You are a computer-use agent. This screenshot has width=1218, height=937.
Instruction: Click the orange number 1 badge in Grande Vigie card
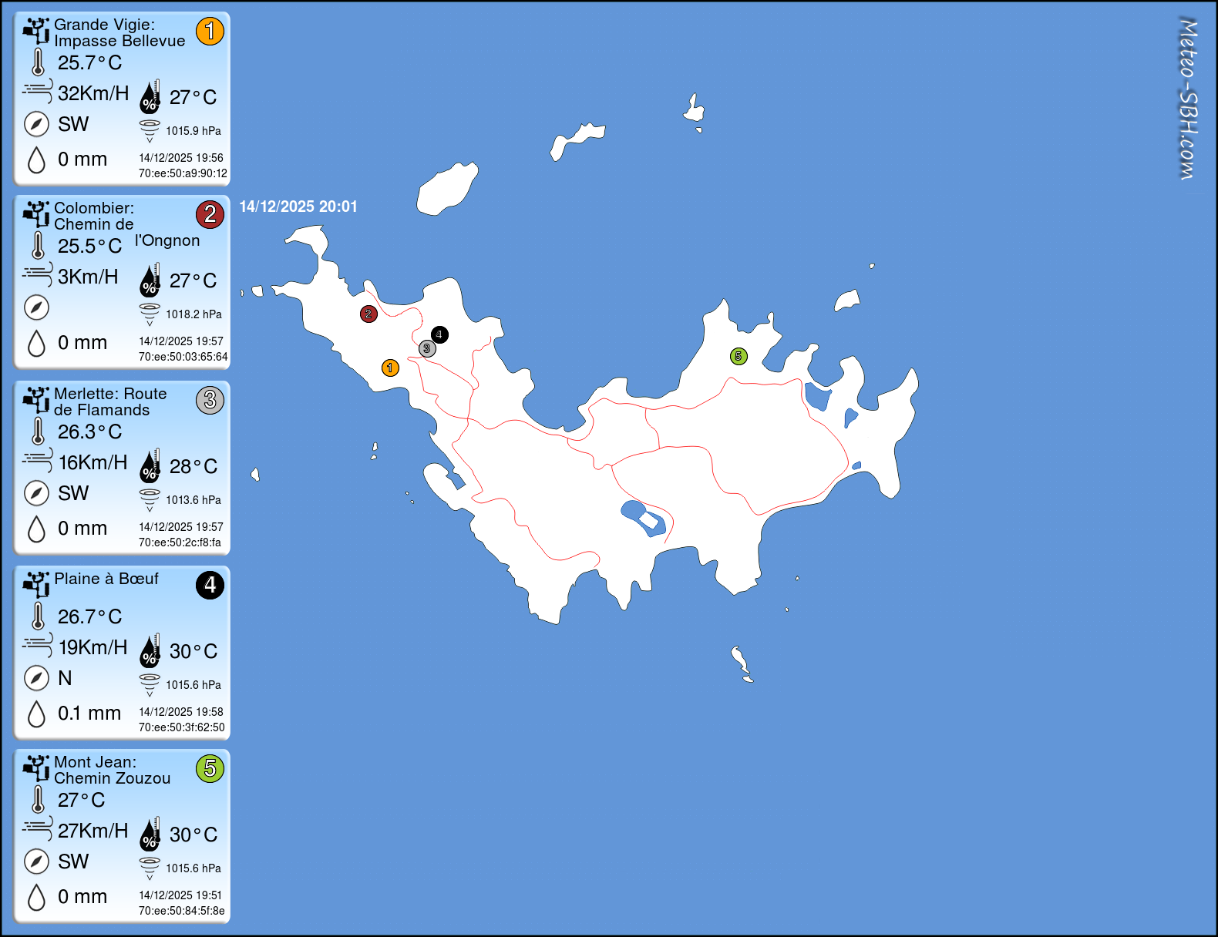click(210, 31)
